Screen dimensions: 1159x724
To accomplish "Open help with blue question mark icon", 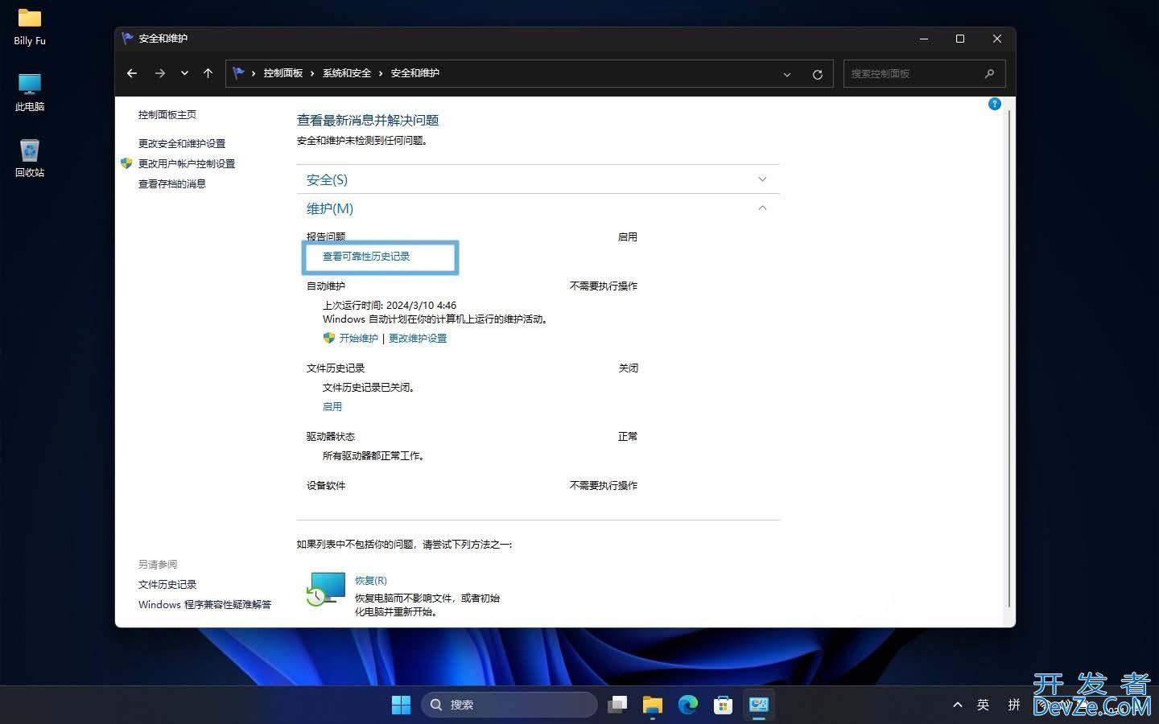I will tap(995, 104).
